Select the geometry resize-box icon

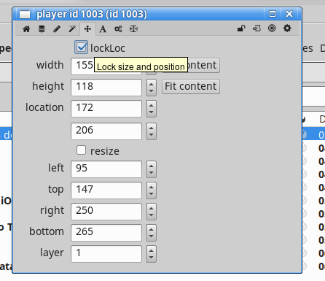[x=133, y=29]
